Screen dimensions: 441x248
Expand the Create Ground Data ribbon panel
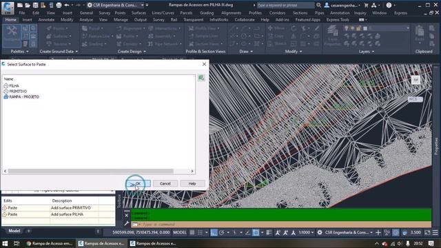coord(59,52)
